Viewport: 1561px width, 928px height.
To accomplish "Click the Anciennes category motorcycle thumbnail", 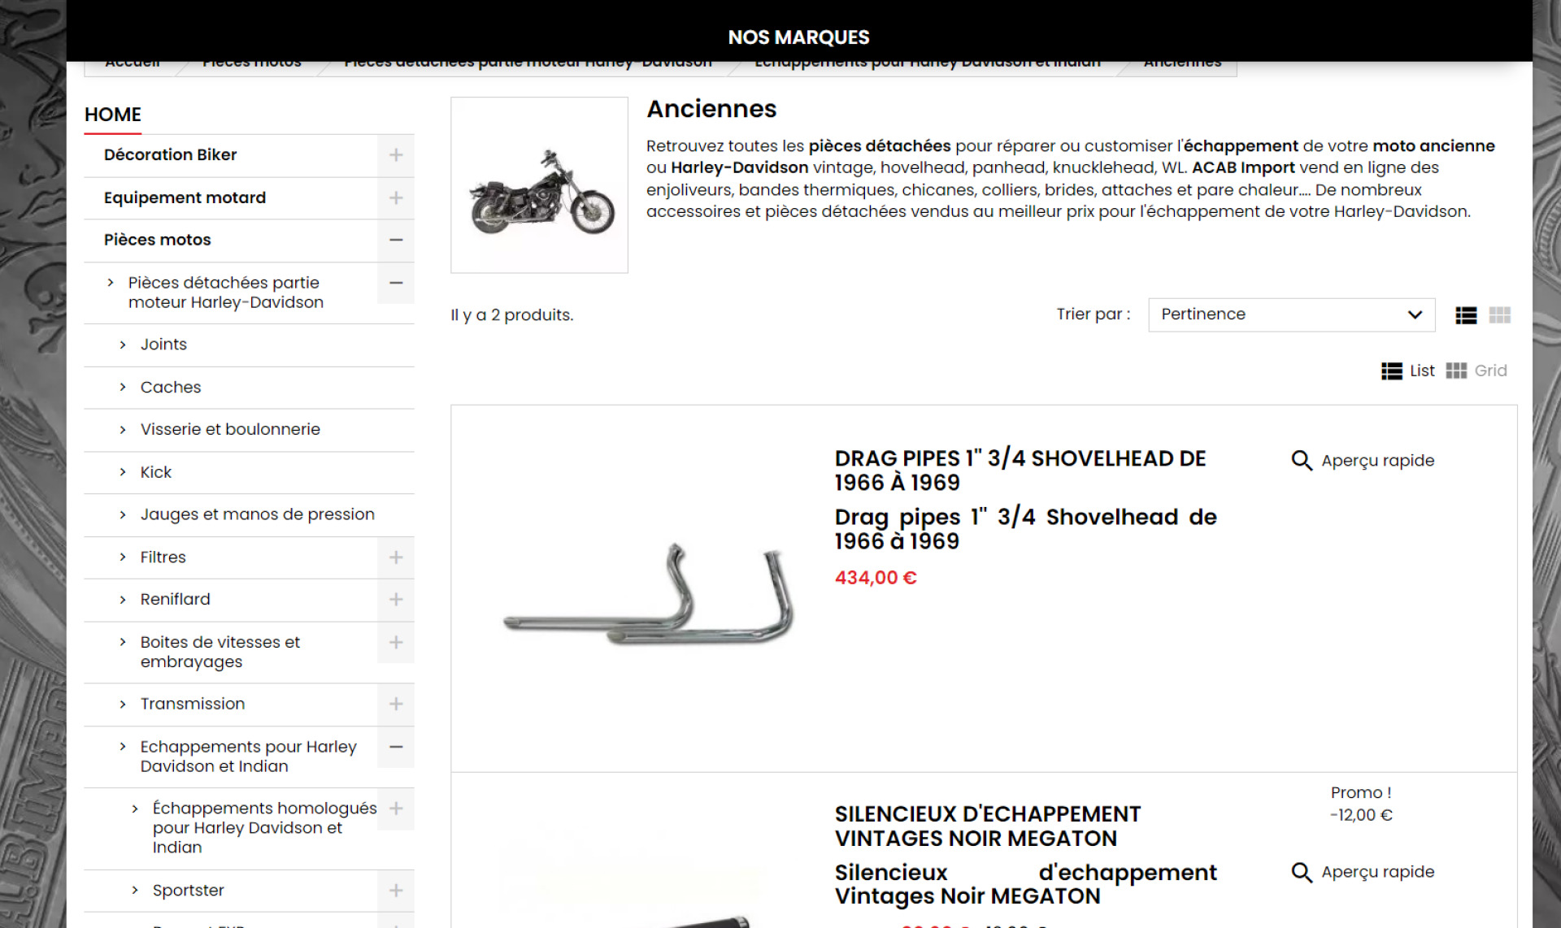I will (540, 185).
